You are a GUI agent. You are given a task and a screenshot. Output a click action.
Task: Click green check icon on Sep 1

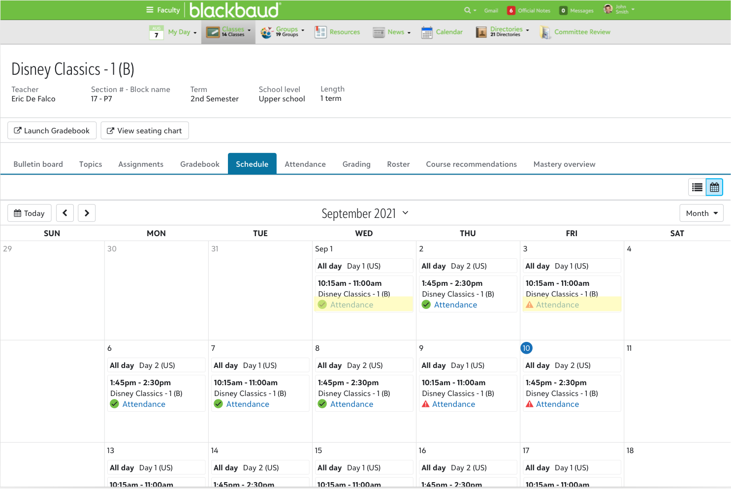(x=322, y=305)
